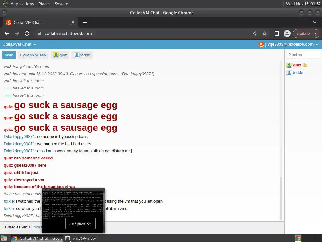The image size is (322, 242).
Task: Click the window menu button in title bar
Action: 4,13
